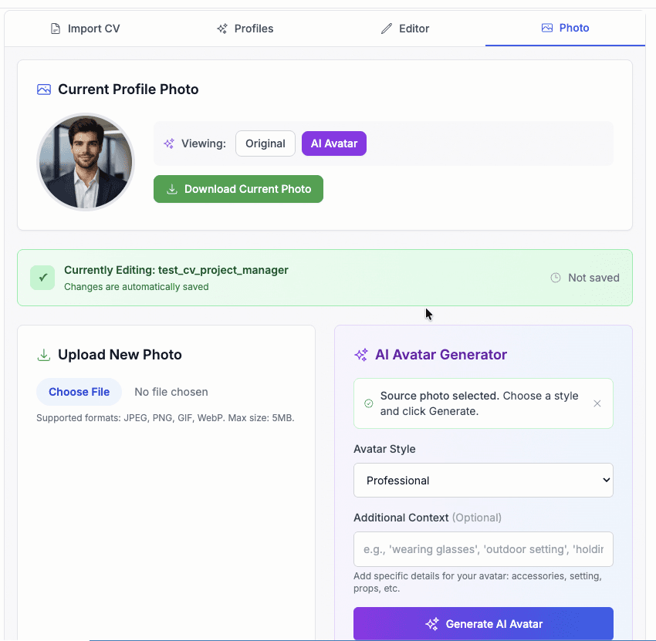Click the chevron arrow of the Professional dropdown

tap(606, 480)
